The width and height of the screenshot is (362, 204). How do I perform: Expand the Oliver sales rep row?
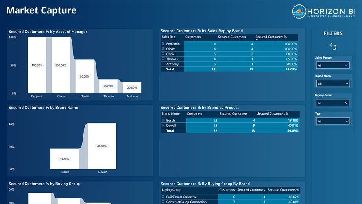(163, 49)
